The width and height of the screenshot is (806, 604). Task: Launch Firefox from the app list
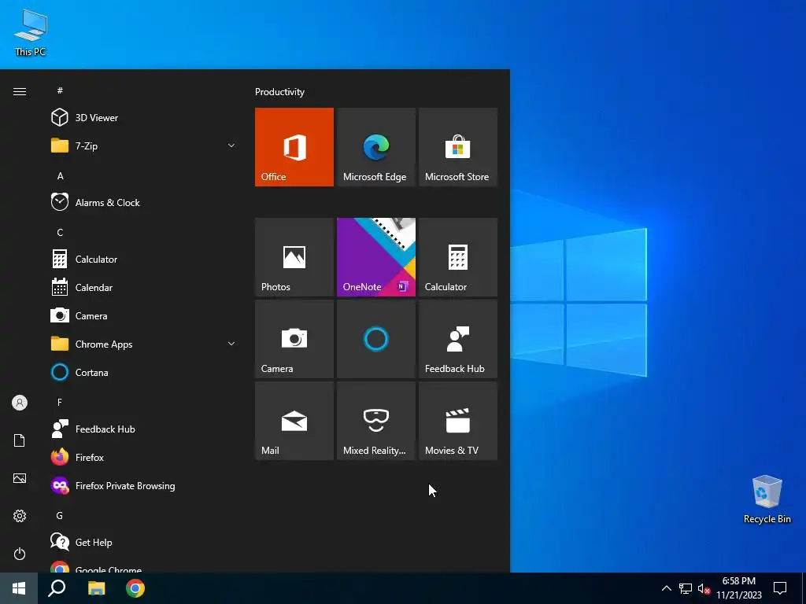(x=143, y=457)
